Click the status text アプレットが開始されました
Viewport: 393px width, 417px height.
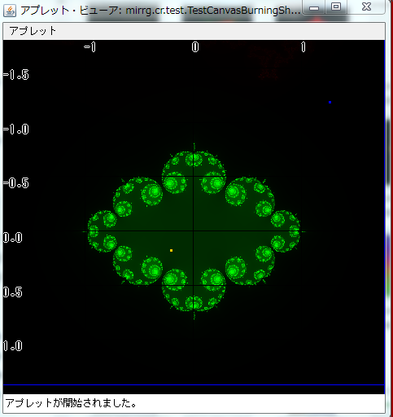71,403
